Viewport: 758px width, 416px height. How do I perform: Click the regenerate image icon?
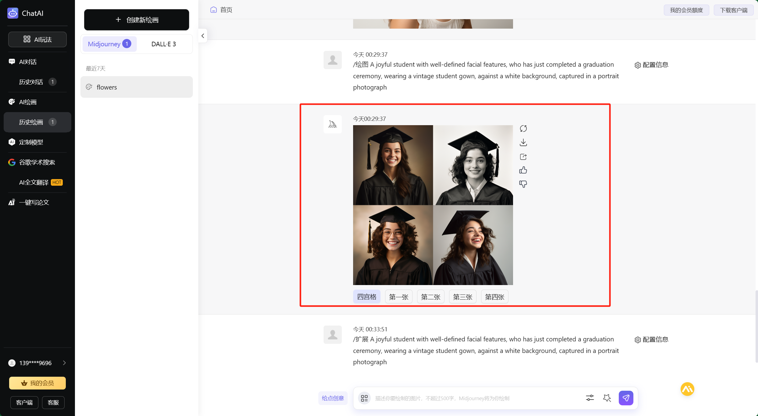tap(523, 129)
